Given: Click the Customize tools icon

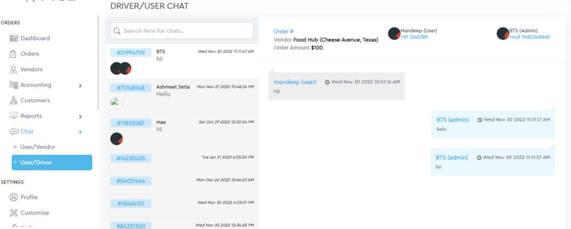Looking at the screenshot, I should click(x=13, y=213).
